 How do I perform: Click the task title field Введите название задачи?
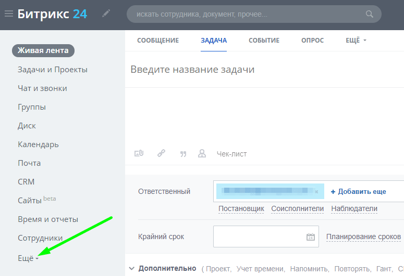coord(192,70)
